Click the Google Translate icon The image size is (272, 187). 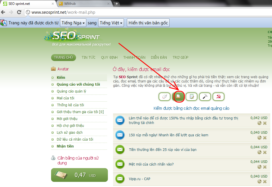3,23
